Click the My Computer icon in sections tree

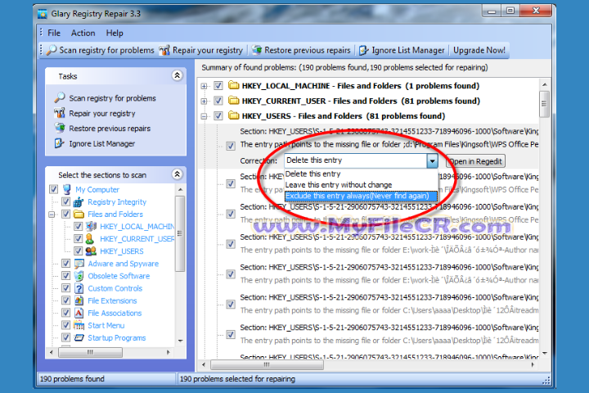tap(67, 189)
